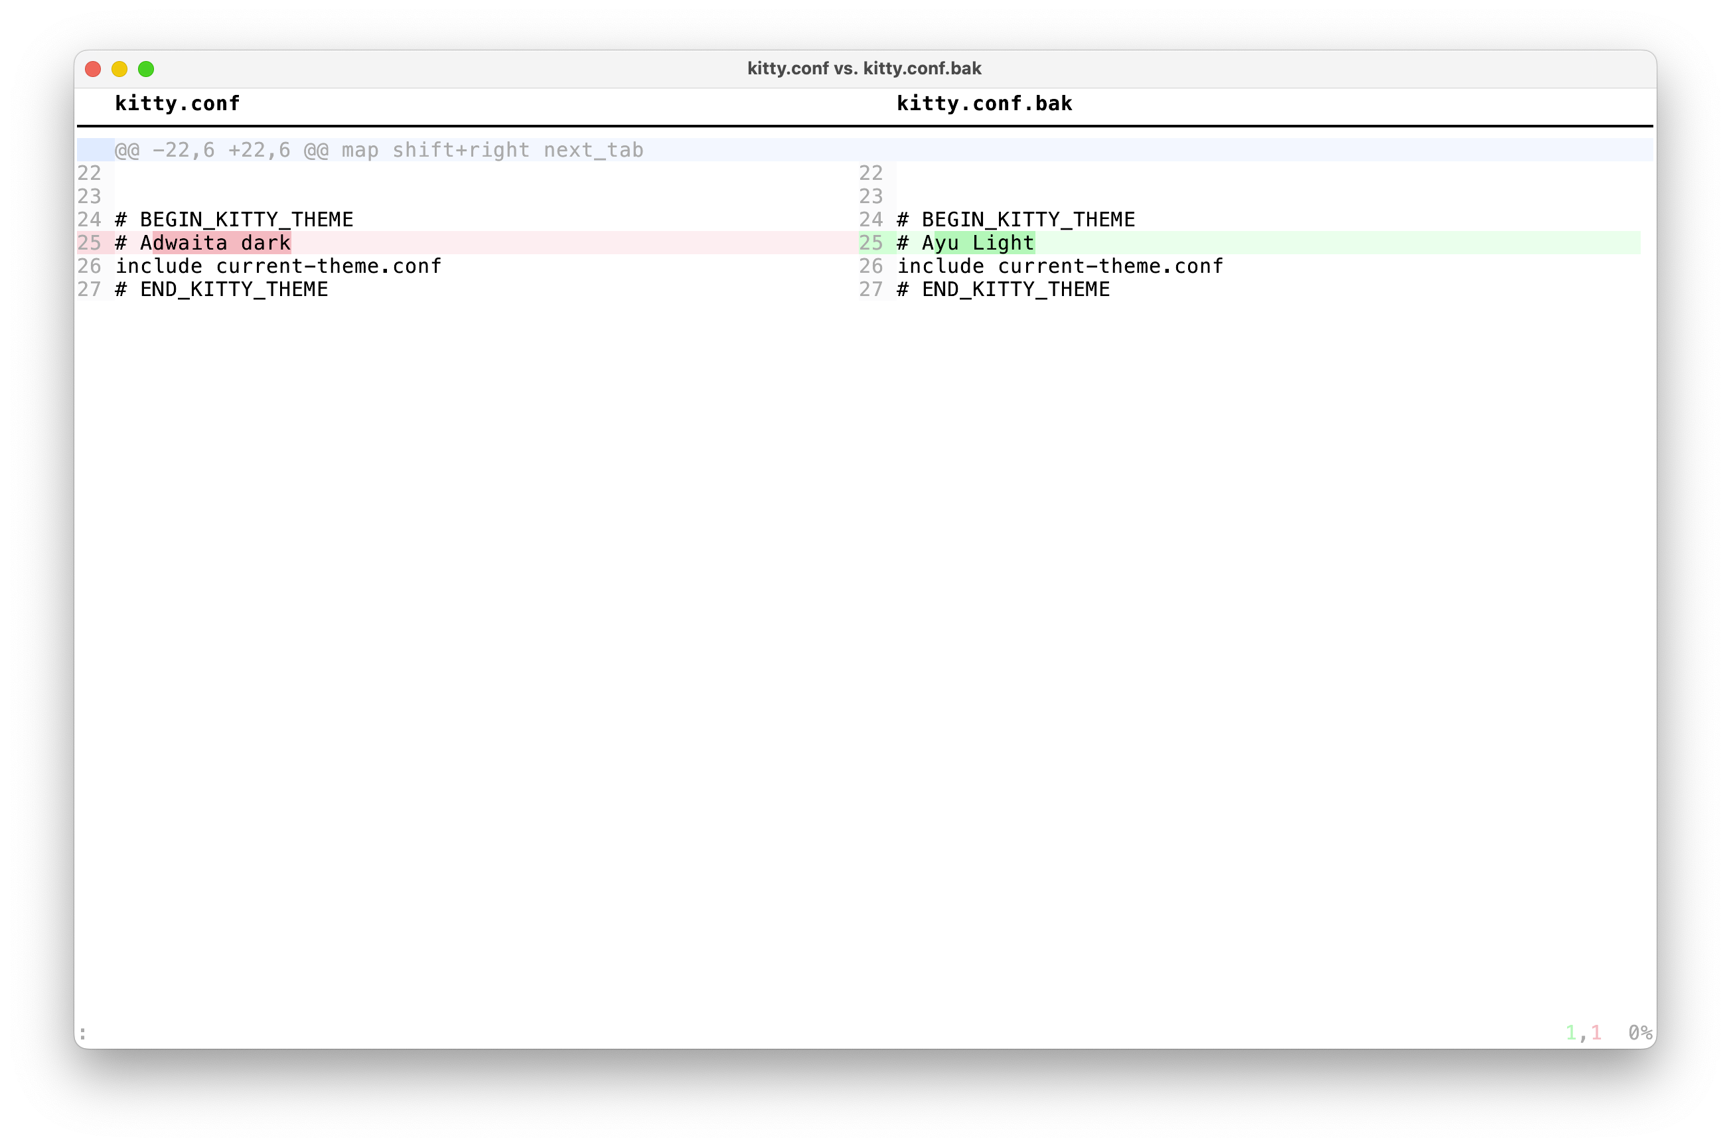Image resolution: width=1731 pixels, height=1147 pixels.
Task: Click '# END_KITTY_THEME' in right pane
Action: click(x=1004, y=289)
